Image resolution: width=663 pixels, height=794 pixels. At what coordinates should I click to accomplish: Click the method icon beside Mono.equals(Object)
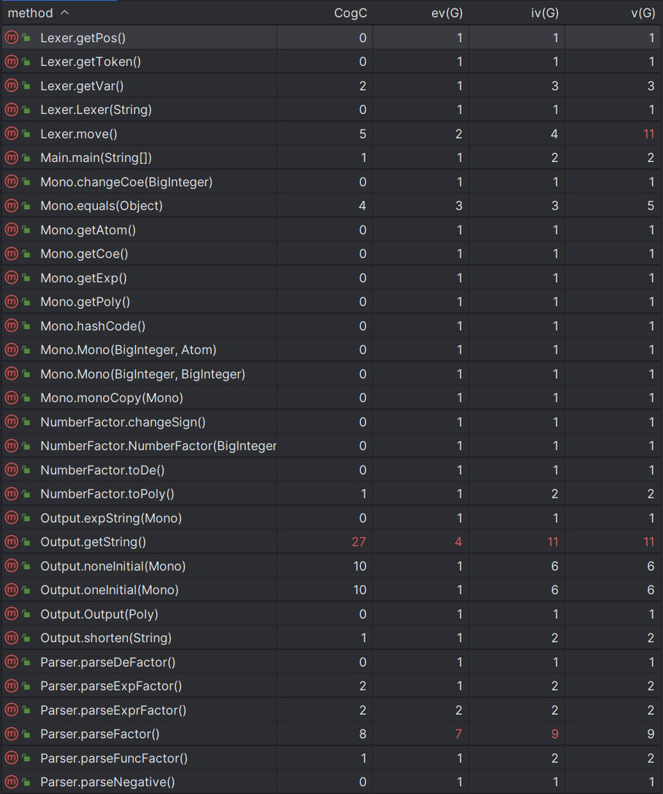tap(11, 206)
